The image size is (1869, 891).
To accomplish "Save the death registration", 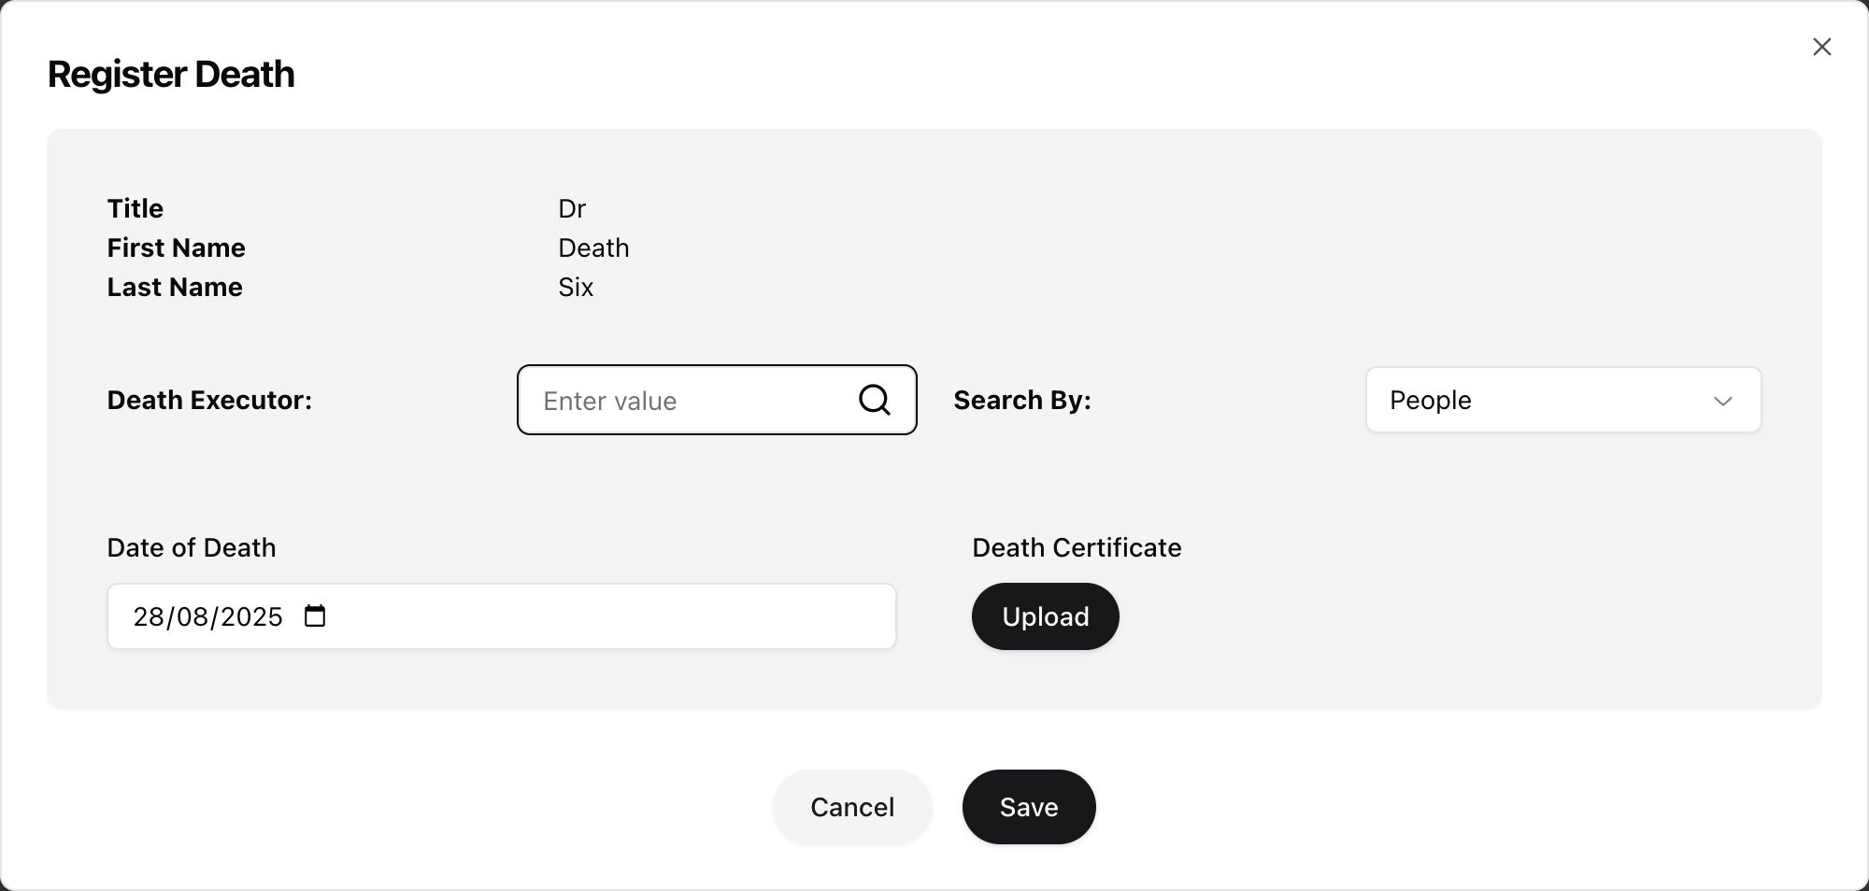I will click(x=1029, y=807).
